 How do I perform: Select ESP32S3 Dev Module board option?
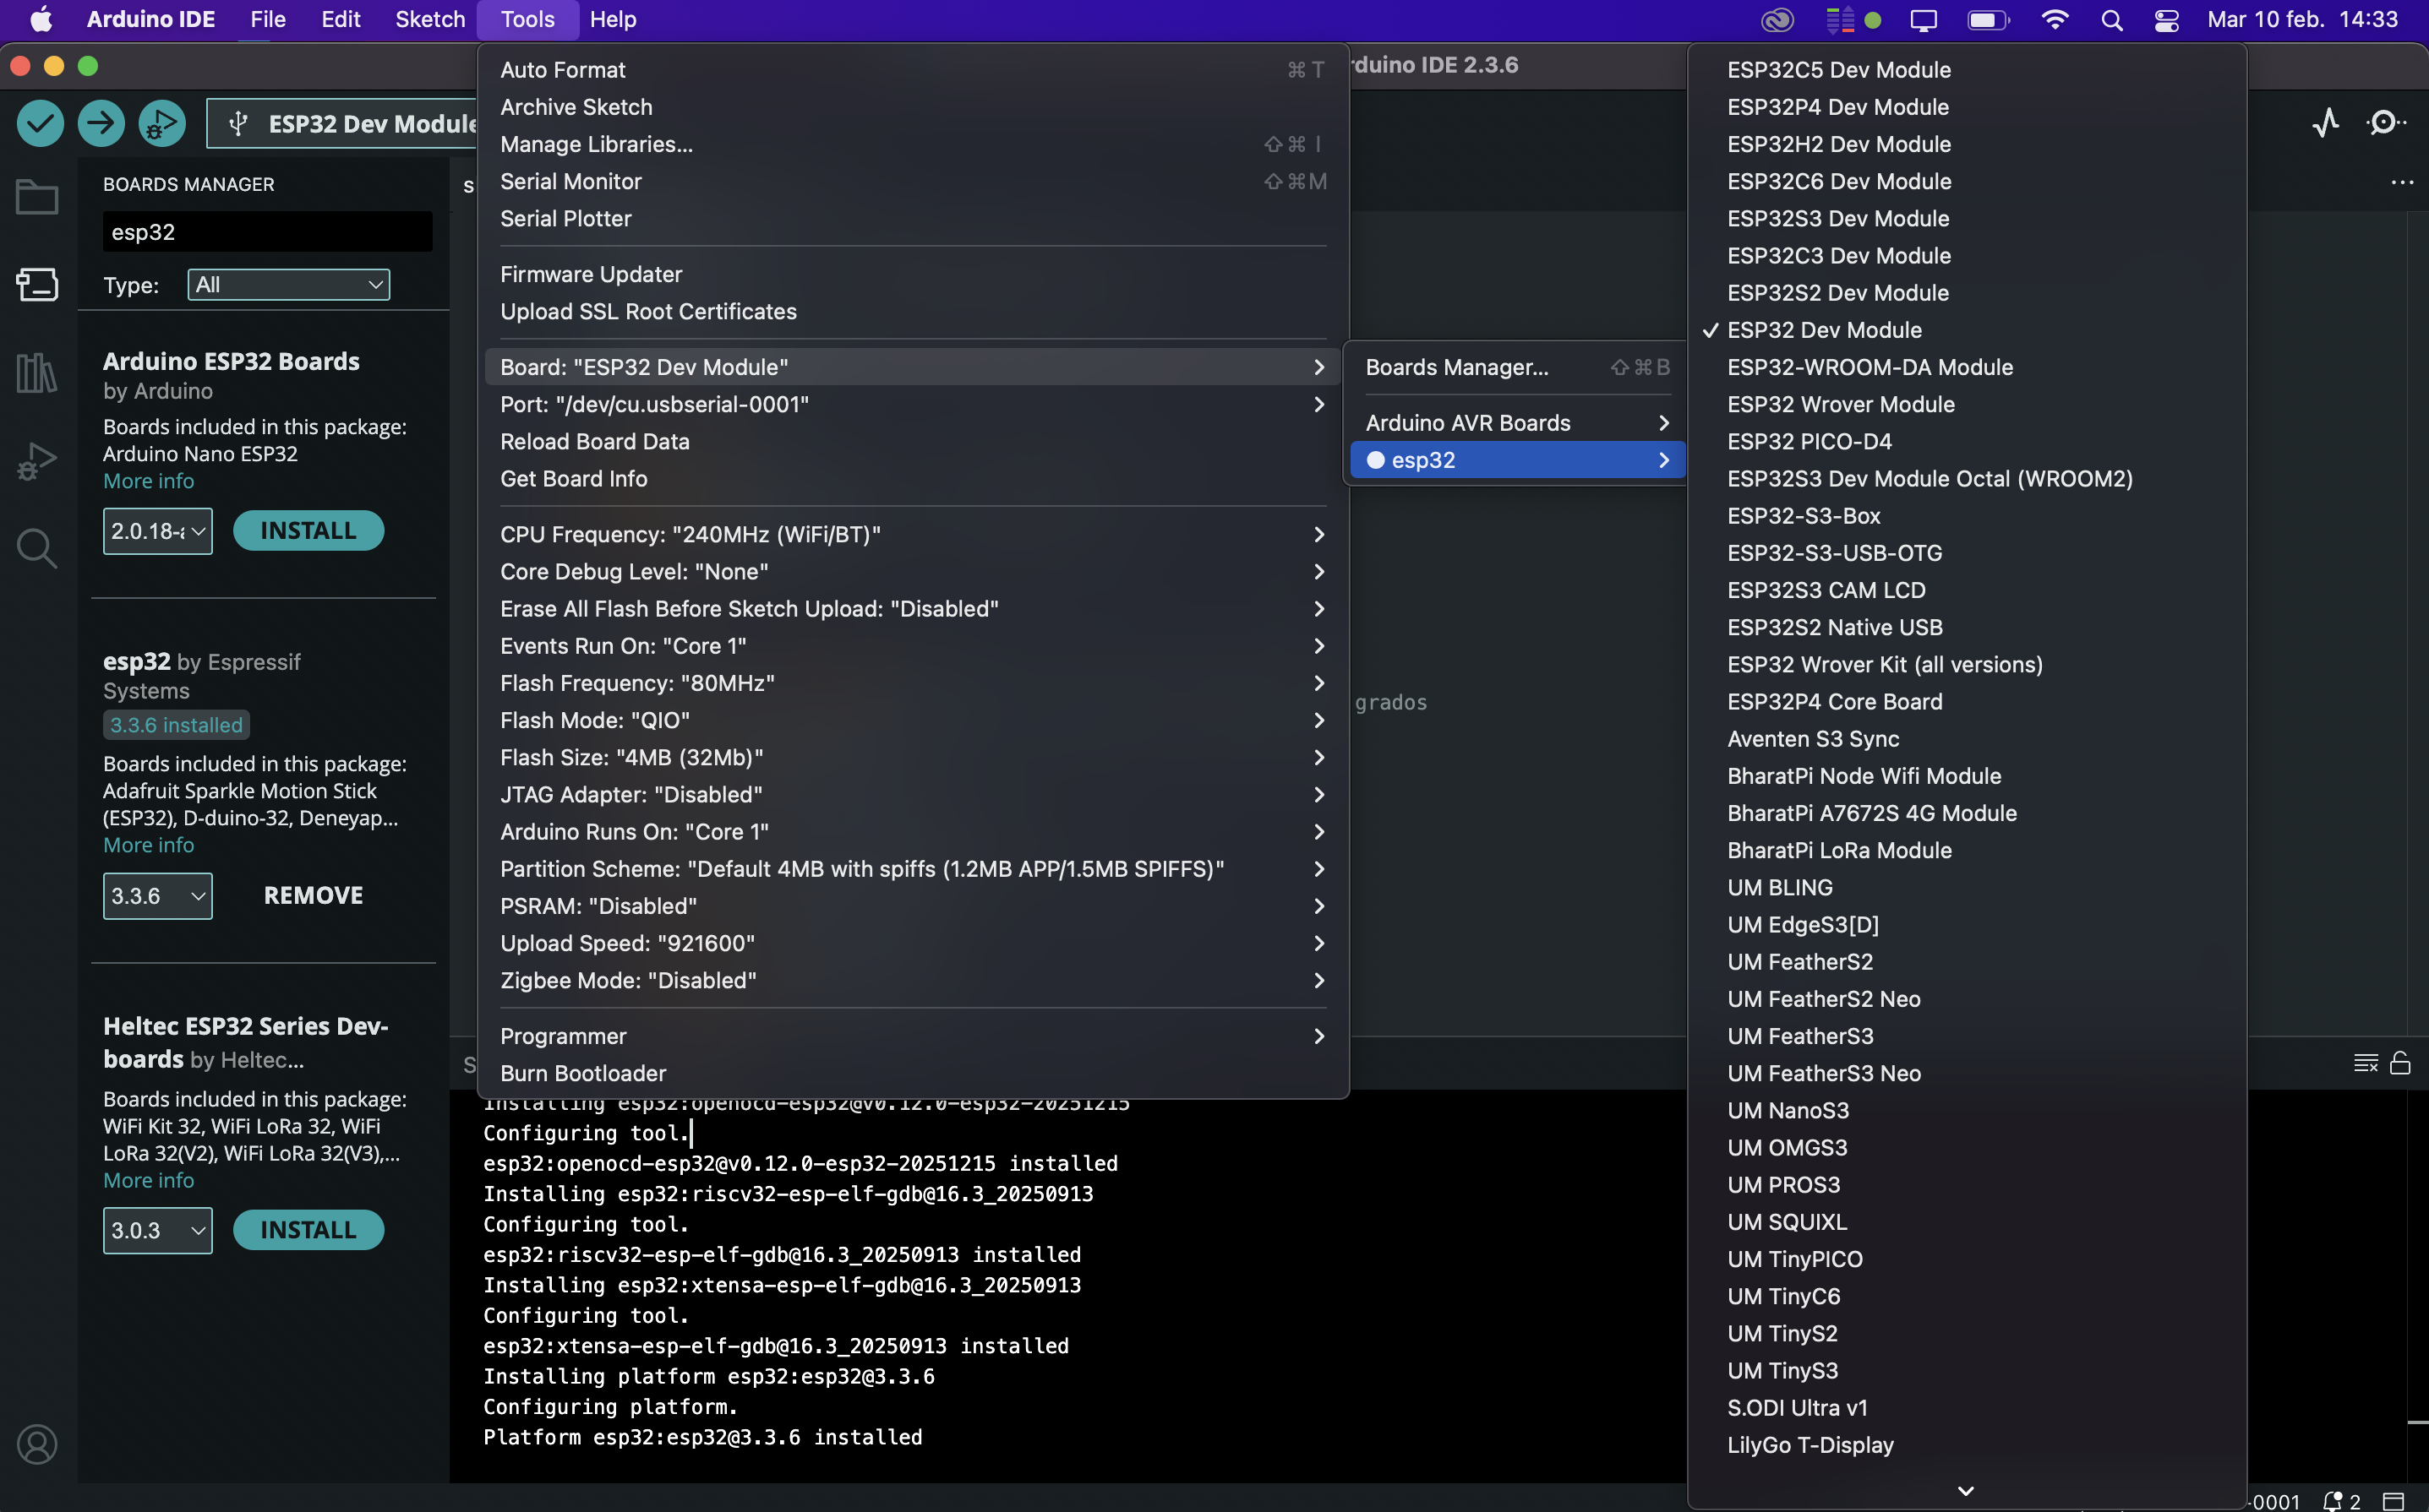1837,218
